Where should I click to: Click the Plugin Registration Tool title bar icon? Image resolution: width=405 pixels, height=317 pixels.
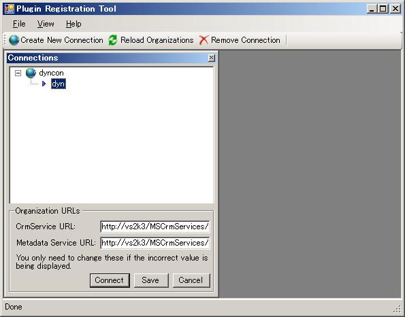click(10, 9)
